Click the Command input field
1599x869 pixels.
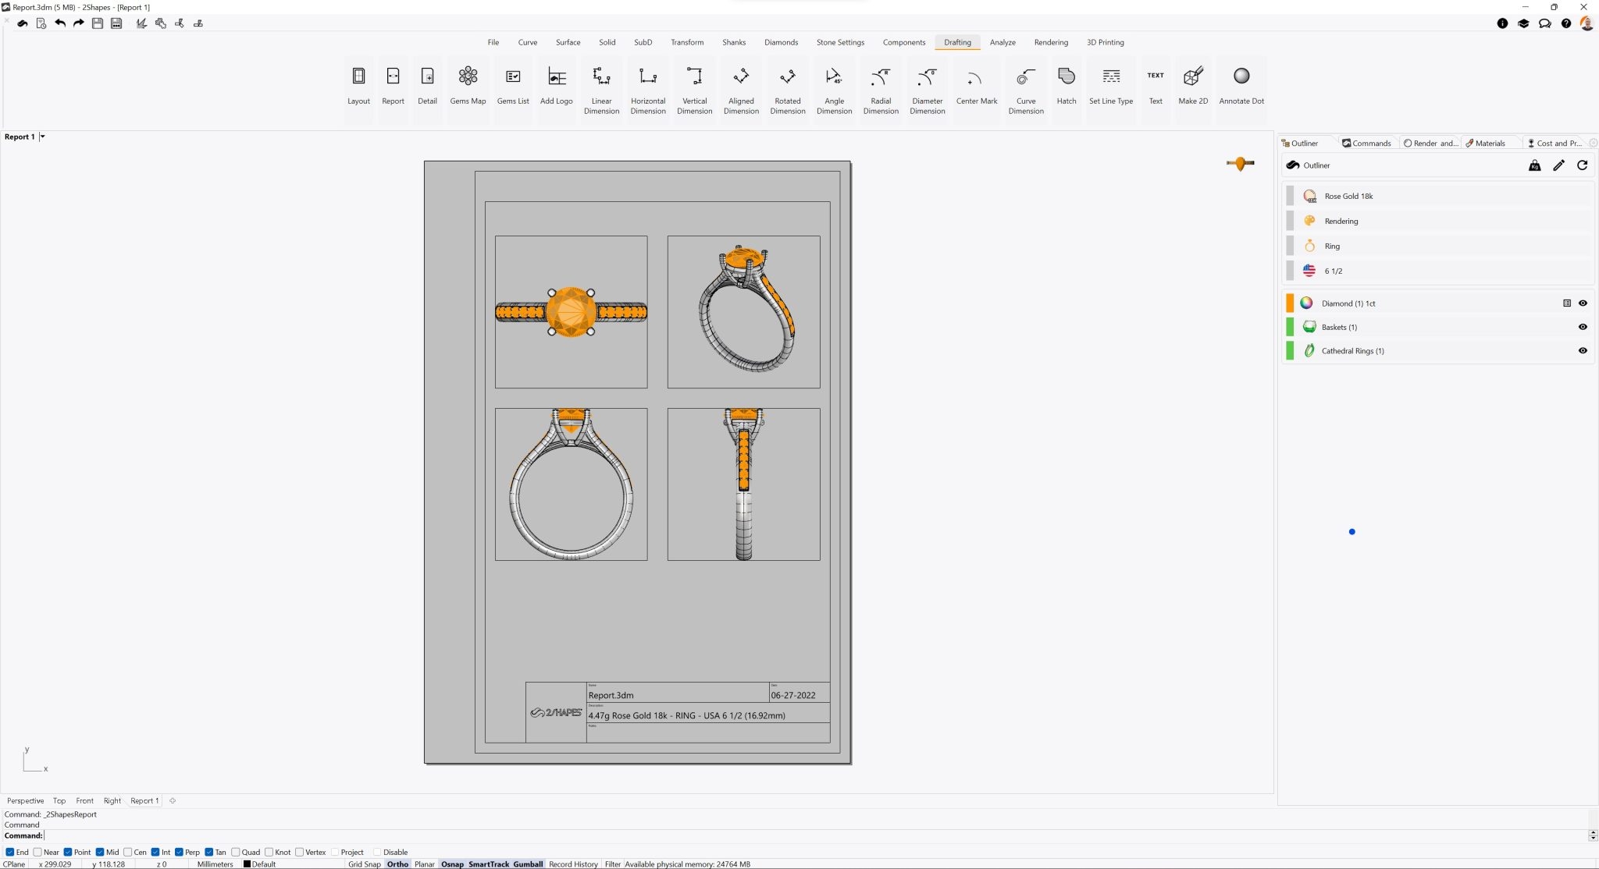point(815,835)
